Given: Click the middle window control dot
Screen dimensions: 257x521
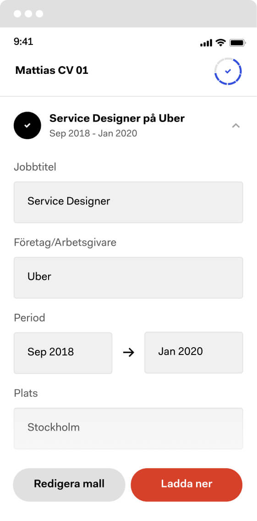Looking at the screenshot, I should (x=28, y=14).
